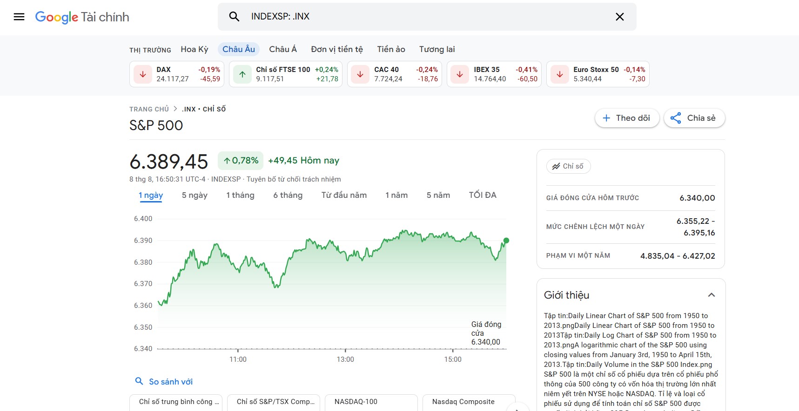799x411 pixels.
Task: Click the share icon in Chia sẻ
Action: tap(676, 118)
